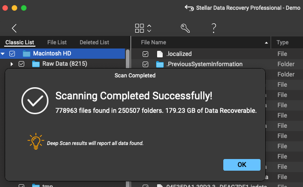Select the .localized file name

(x=179, y=54)
